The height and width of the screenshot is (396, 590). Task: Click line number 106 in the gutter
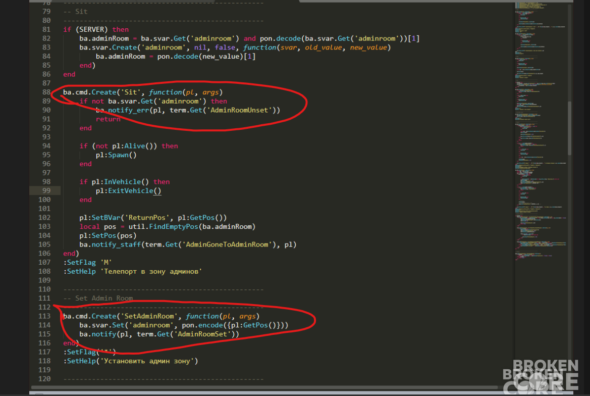coord(44,254)
